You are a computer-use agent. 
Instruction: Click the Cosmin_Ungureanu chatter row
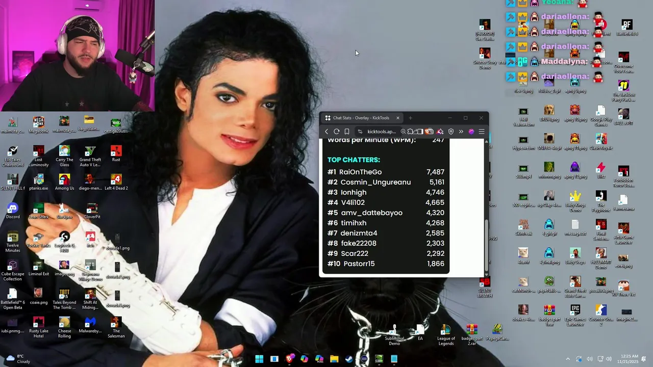386,182
